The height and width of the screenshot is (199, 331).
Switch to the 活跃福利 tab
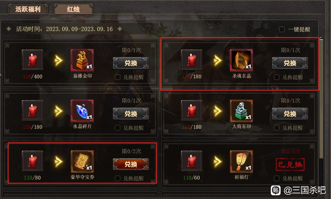28,9
